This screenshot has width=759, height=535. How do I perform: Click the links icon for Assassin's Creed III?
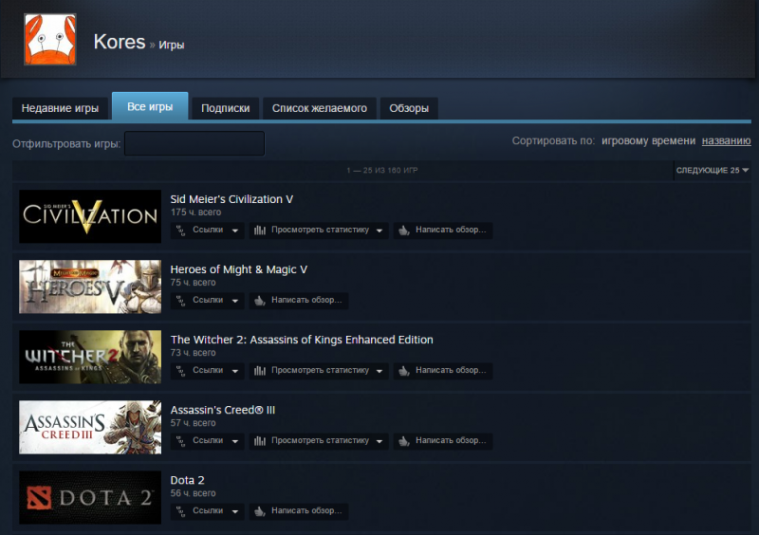(x=180, y=441)
